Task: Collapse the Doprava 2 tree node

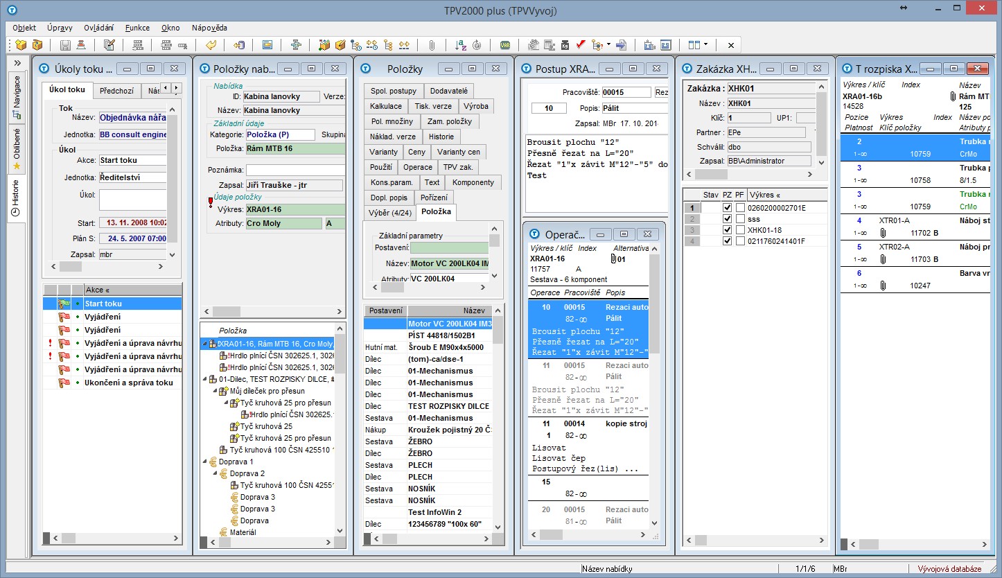Action: 215,473
